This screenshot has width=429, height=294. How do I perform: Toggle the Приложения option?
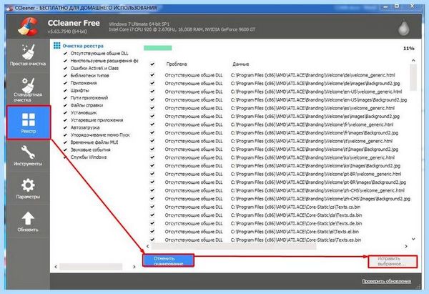(x=65, y=83)
